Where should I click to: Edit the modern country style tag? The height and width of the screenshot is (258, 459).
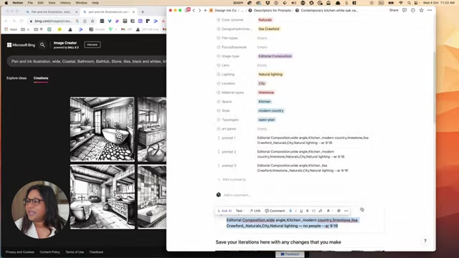tap(271, 110)
